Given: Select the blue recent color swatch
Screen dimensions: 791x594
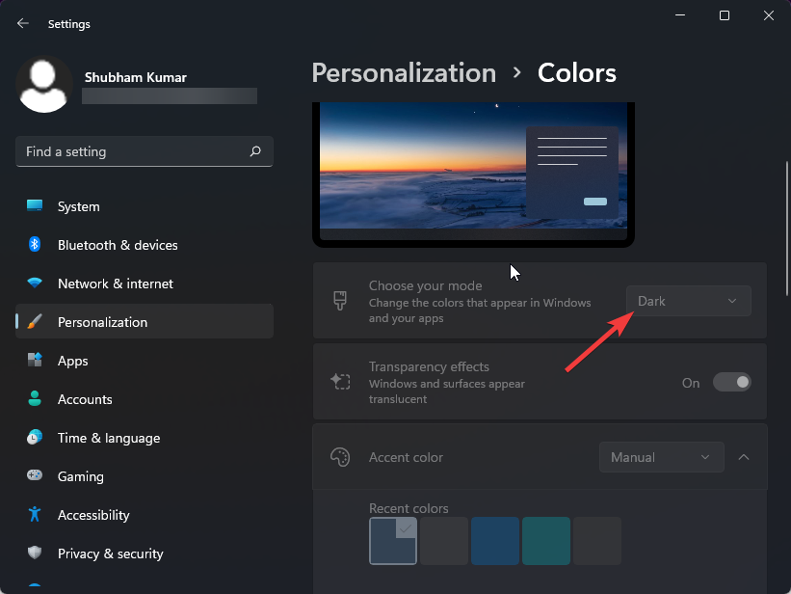Looking at the screenshot, I should 495,540.
